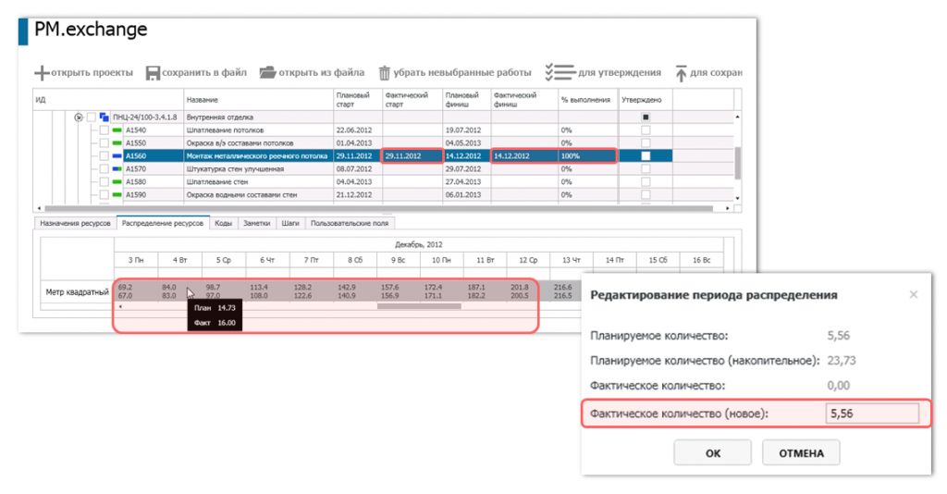This screenshot has height=494, width=947.
Task: Click the blue WBS icon of ПНЦ-24/100-3.4.1.8
Action: click(x=104, y=117)
